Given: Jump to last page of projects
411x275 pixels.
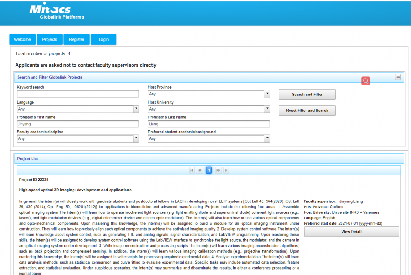Looking at the screenshot, I should (226, 170).
